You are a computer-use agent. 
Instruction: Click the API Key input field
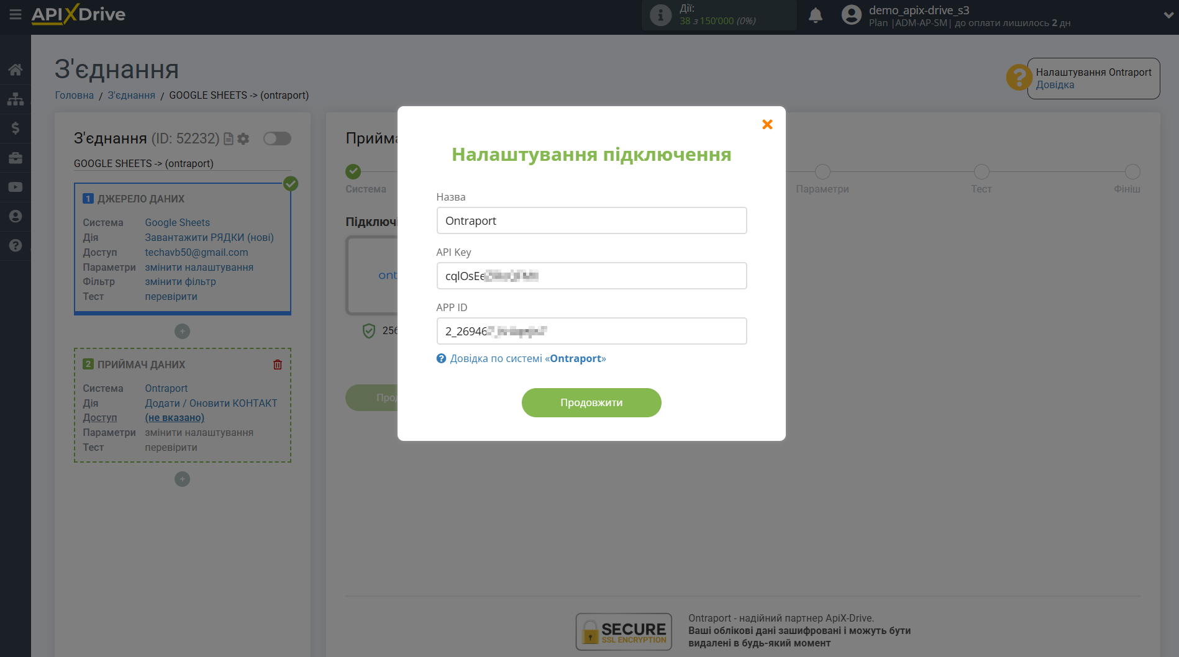point(591,276)
